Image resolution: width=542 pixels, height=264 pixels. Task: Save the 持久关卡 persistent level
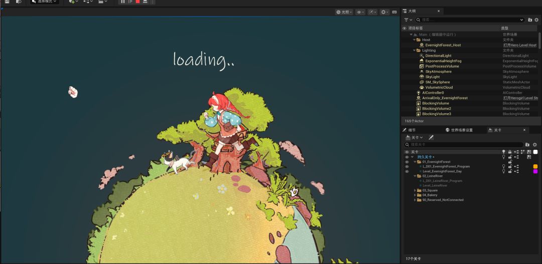pyautogui.click(x=529, y=157)
